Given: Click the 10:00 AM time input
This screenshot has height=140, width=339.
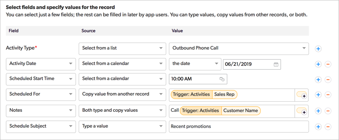Looking at the screenshot, I should 198,79.
